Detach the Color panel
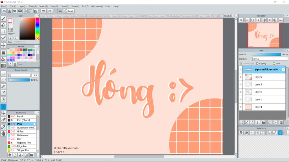This screenshot has width=289, height=162. click(35, 16)
